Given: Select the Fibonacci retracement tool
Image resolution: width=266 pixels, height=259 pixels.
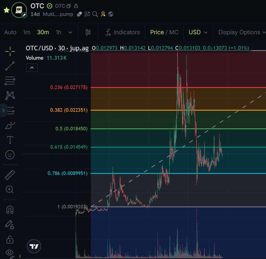Looking at the screenshot, I should [10, 81].
